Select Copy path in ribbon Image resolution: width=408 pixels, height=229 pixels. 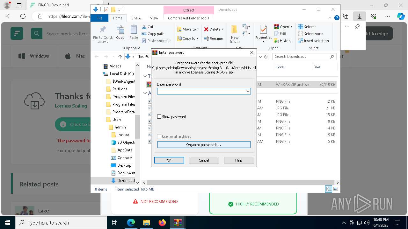coord(153,34)
